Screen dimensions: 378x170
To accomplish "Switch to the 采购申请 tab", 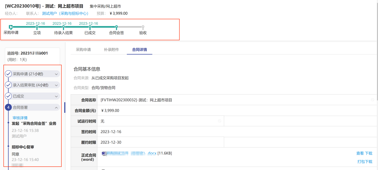I will point(83,50).
